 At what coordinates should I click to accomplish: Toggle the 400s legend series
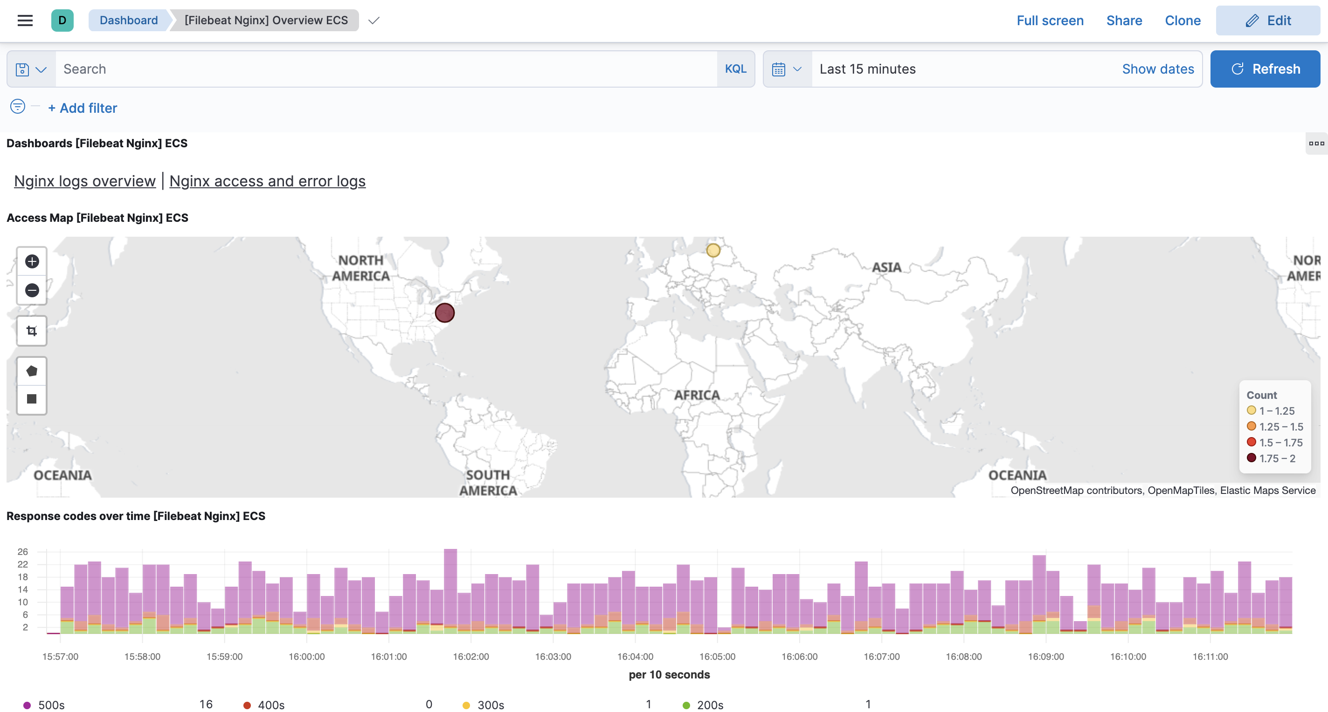270,705
